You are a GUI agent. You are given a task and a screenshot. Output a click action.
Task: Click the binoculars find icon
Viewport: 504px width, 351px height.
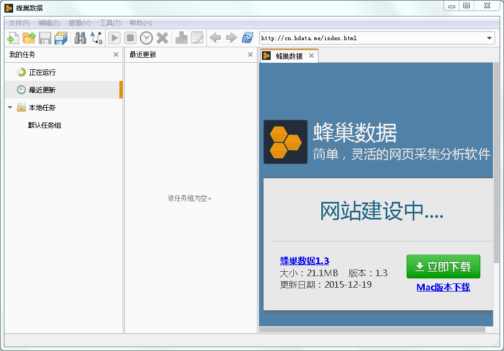pyautogui.click(x=80, y=38)
